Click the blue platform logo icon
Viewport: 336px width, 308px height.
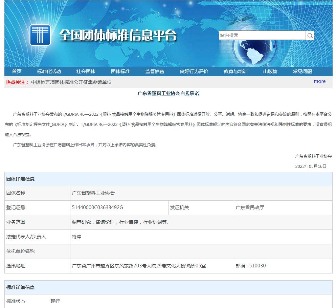[40, 35]
